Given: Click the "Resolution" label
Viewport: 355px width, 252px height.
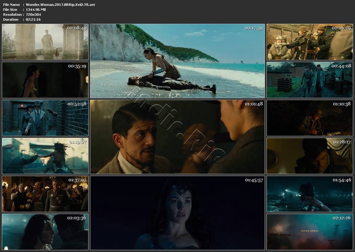Looking at the screenshot, I should pyautogui.click(x=12, y=15).
